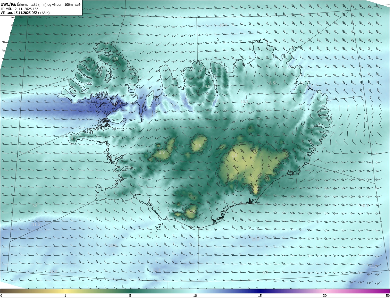Screen dimensions: 390x298
Task: Click the 13.4 value in the dark blue area
Action: 117,104
